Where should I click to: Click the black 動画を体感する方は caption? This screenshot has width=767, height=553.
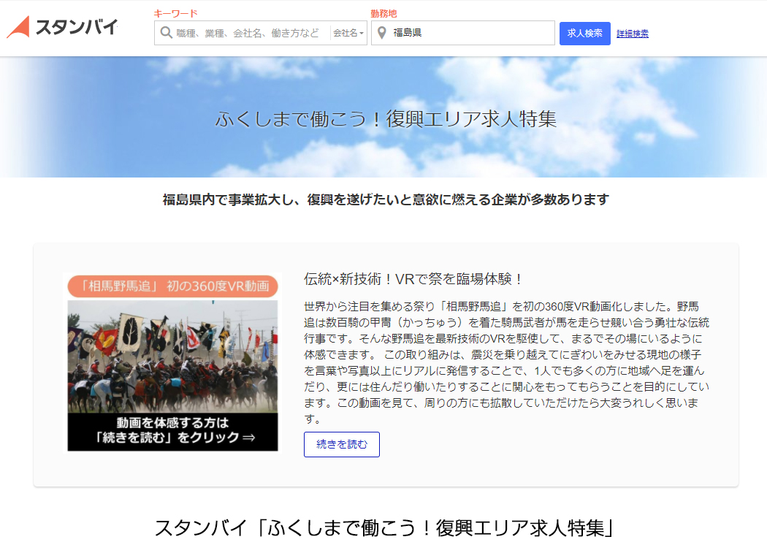pos(172,430)
